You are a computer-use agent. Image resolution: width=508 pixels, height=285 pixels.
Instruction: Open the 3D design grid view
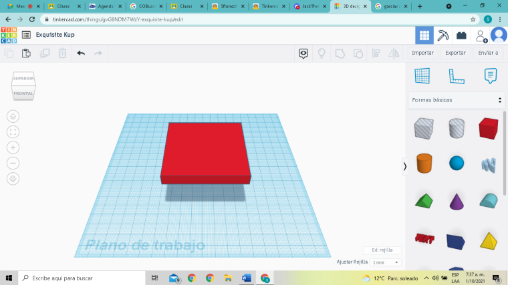click(x=424, y=35)
